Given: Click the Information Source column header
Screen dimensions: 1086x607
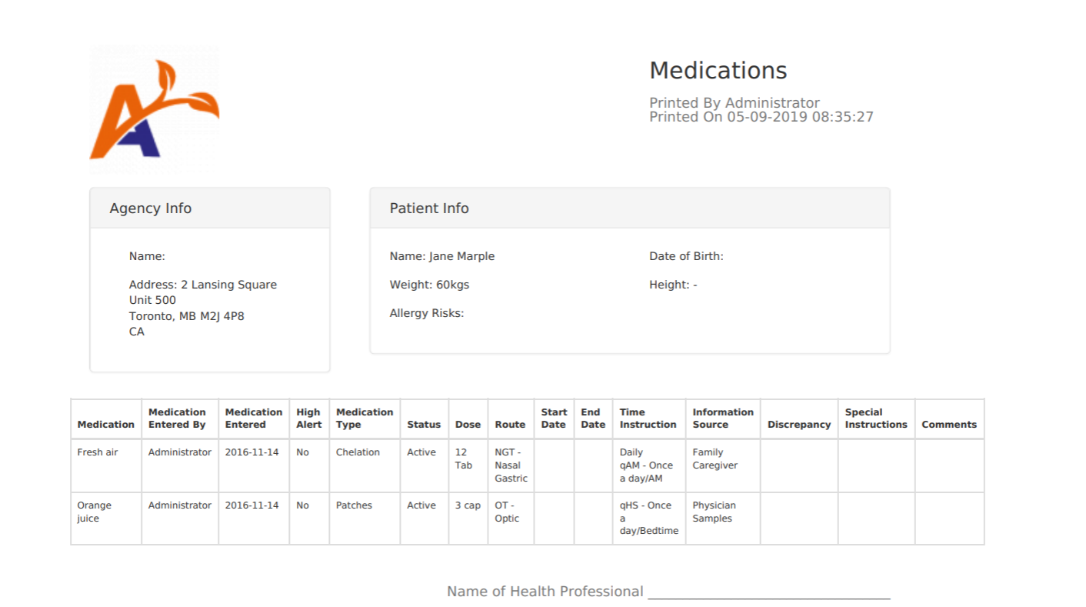Looking at the screenshot, I should (x=722, y=419).
